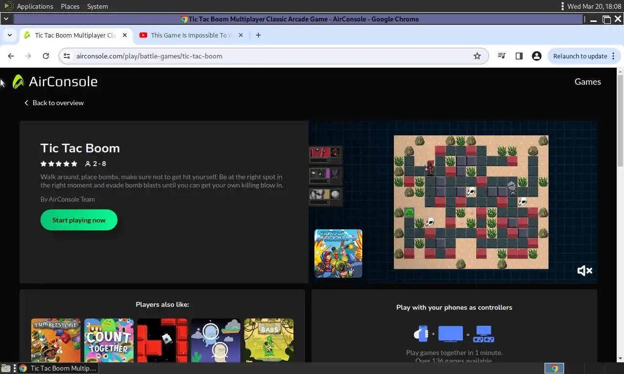Image resolution: width=624 pixels, height=374 pixels.
Task: Open the window menu arrow in title bar
Action: click(6, 19)
